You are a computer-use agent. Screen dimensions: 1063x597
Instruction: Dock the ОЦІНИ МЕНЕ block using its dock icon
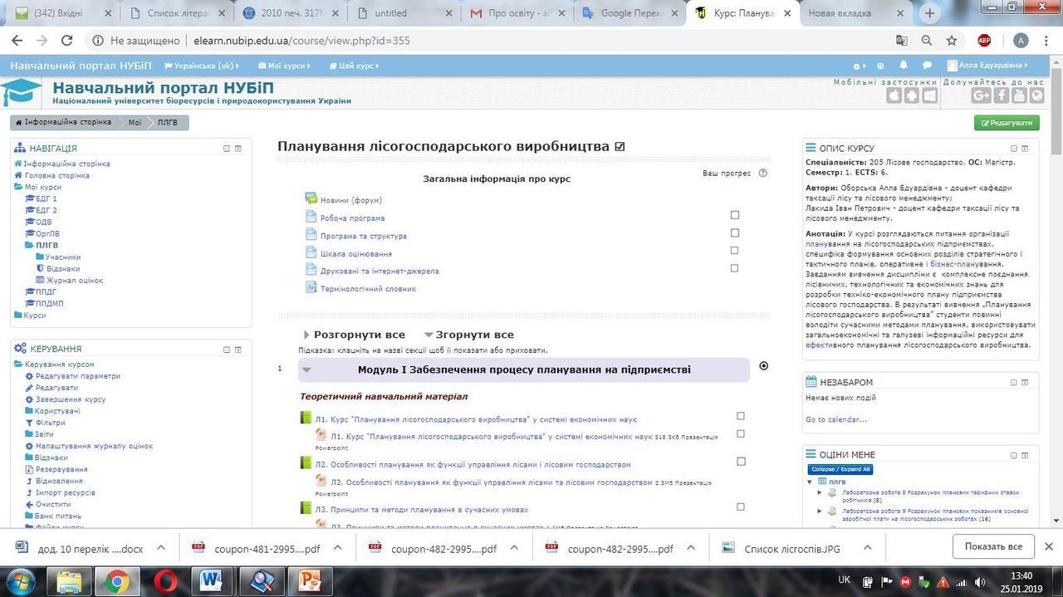point(1025,455)
